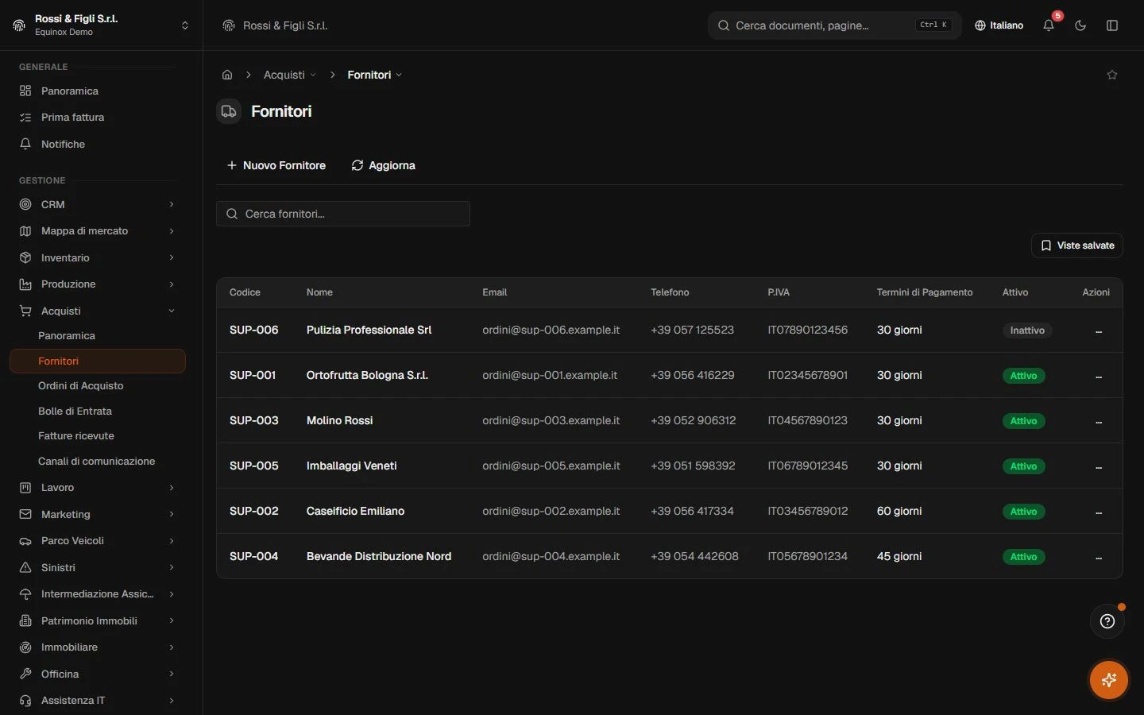Add a Nuovo Fornitore
This screenshot has height=715, width=1144.
tap(276, 165)
